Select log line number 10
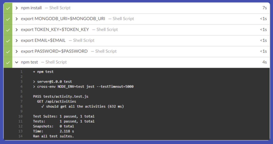The image size is (273, 144). point(20,117)
